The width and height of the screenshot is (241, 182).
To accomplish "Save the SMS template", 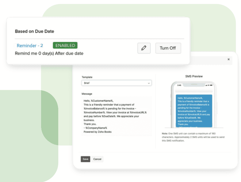I will [x=86, y=159].
